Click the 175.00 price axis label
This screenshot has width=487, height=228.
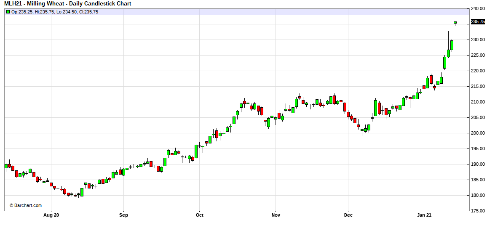point(478,211)
